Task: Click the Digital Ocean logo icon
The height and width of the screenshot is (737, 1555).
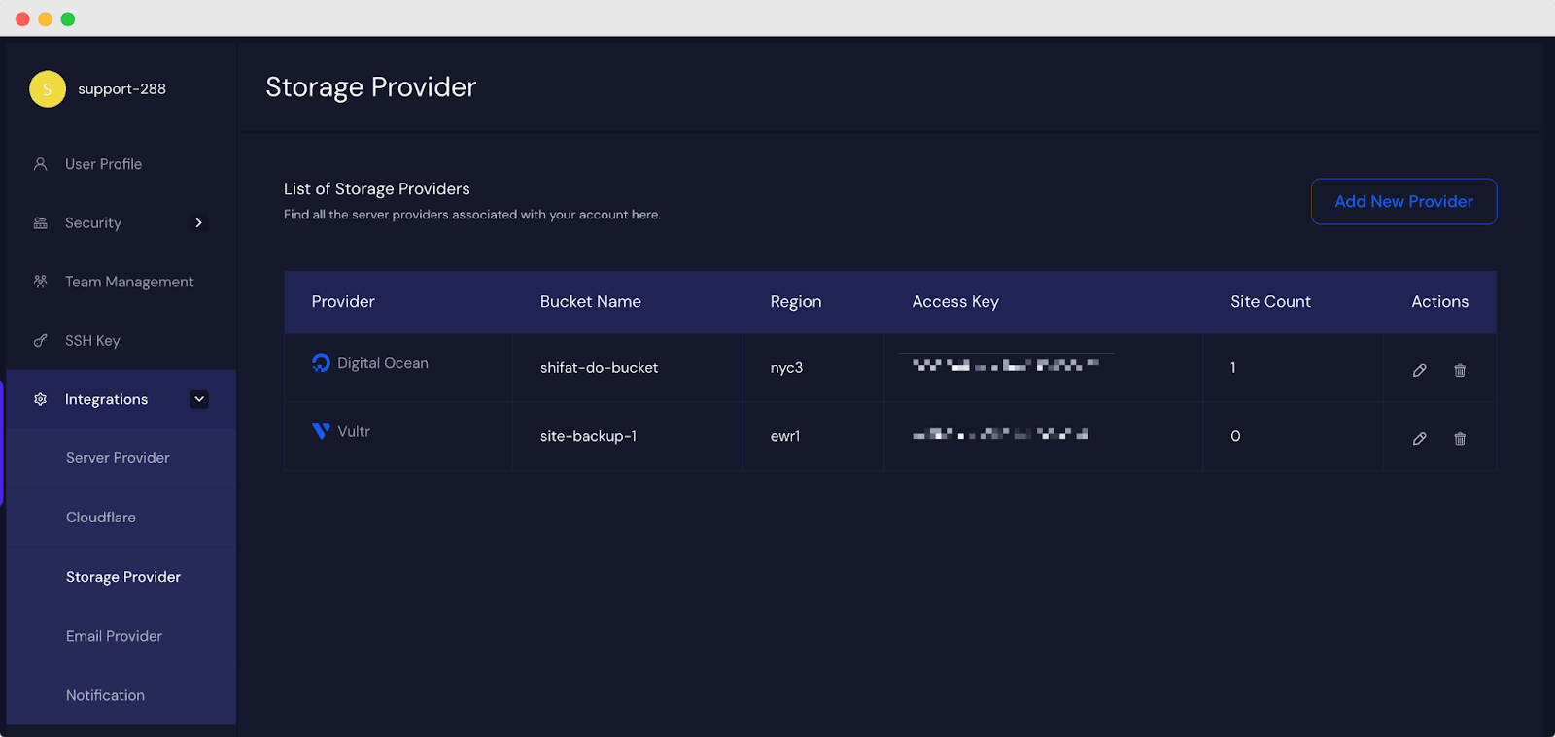Action: point(321,363)
